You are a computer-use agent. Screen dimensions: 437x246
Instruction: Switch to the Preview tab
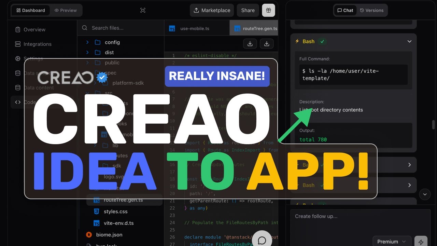click(x=66, y=10)
